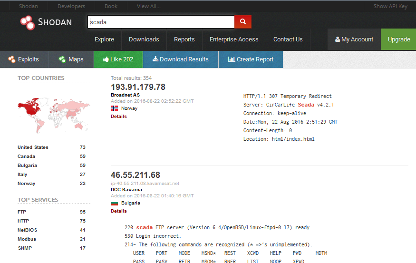Click Developers link in top bar

pyautogui.click(x=71, y=6)
